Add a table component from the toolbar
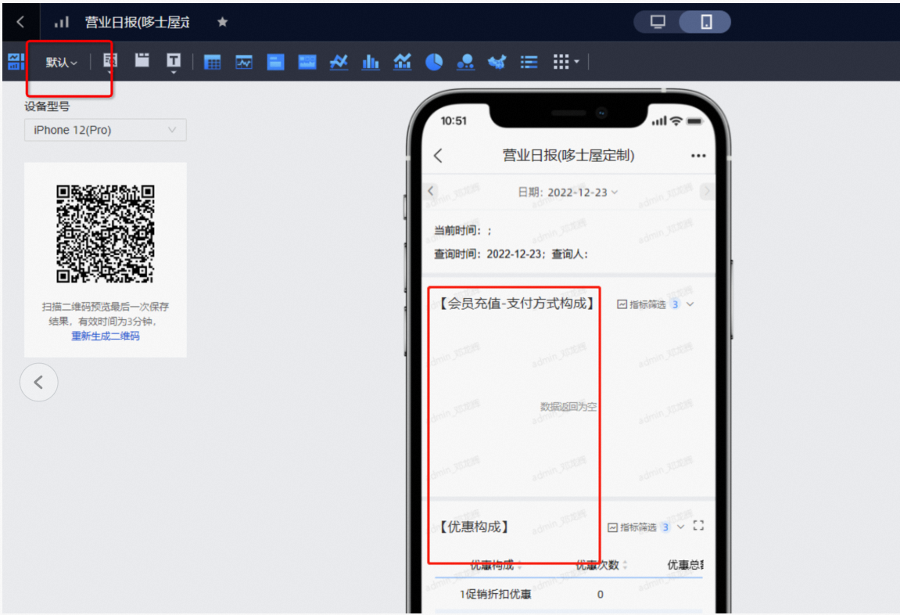 click(212, 63)
